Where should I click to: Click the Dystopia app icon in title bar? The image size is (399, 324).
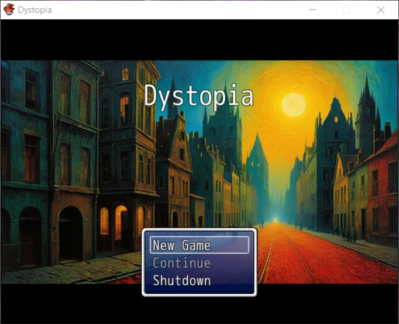pyautogui.click(x=9, y=10)
